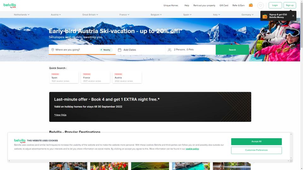Select the Austria quick search card
This screenshot has height=170, width=303.
click(x=127, y=77)
